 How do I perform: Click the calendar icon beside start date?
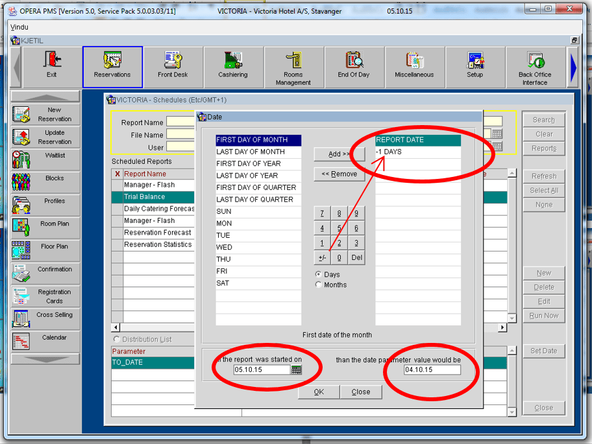pyautogui.click(x=297, y=370)
